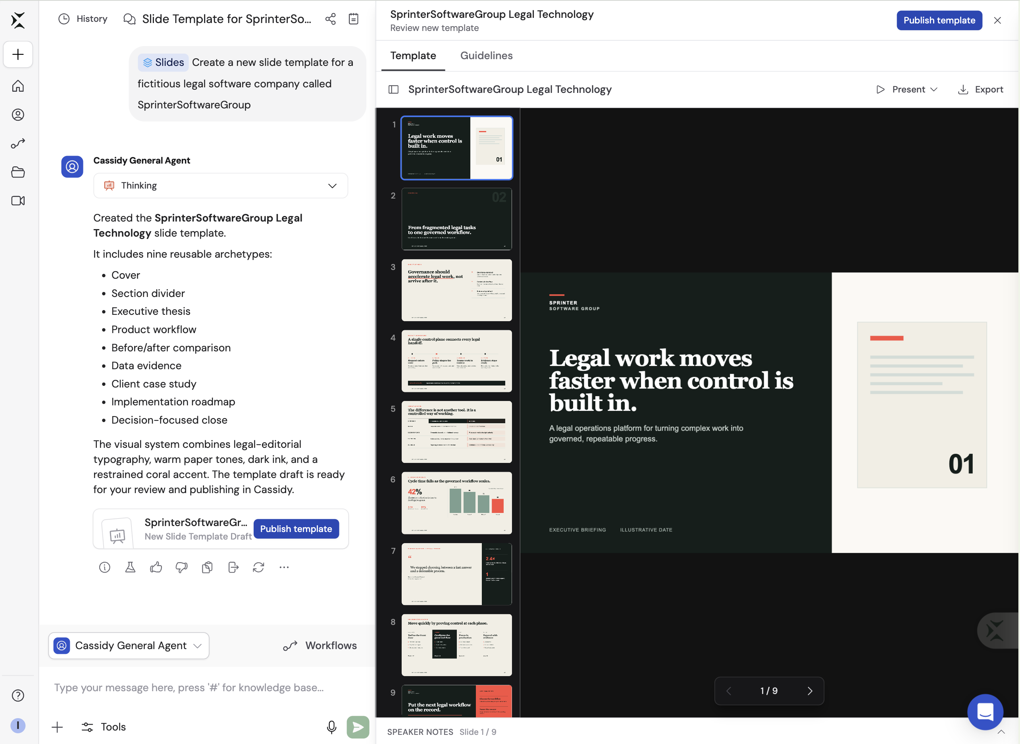Open the support chat bubble
1020x744 pixels.
985,712
